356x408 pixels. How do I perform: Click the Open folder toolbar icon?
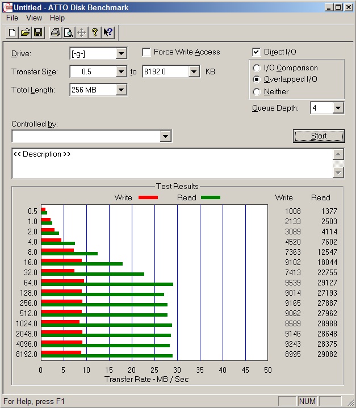25,32
